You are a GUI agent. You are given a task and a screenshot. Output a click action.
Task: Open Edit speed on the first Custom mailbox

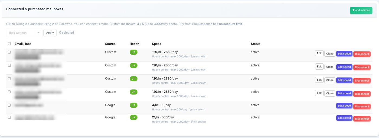344,54
